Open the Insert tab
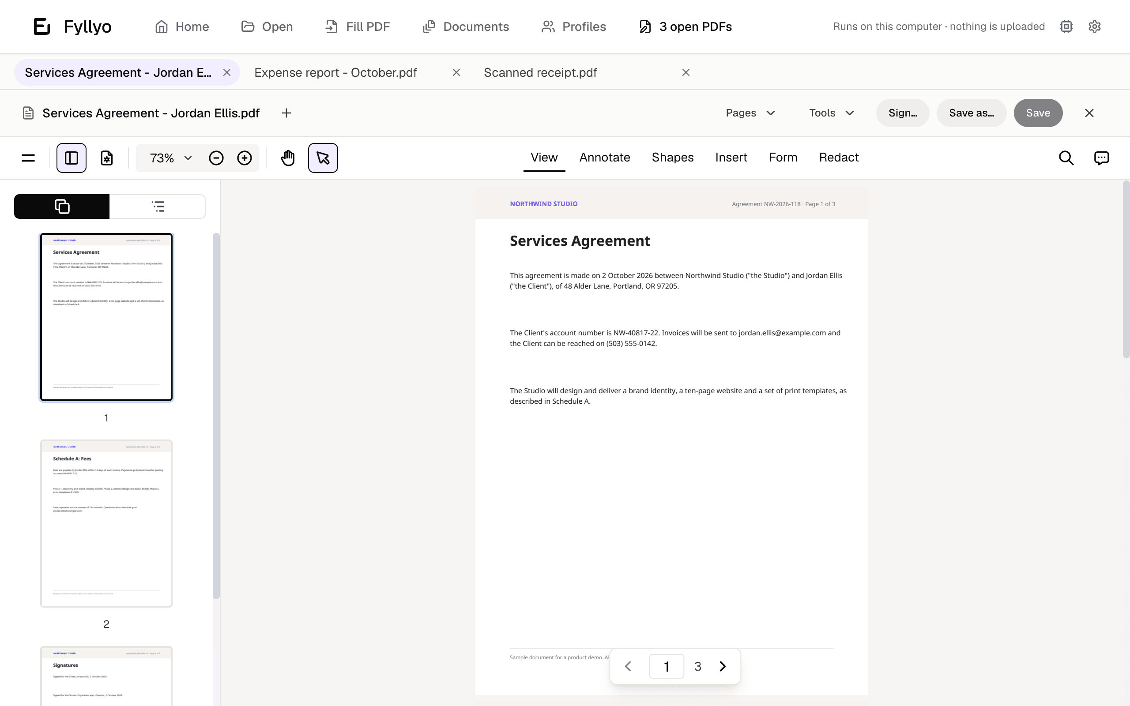Screen dimensions: 1130x706 tap(731, 158)
